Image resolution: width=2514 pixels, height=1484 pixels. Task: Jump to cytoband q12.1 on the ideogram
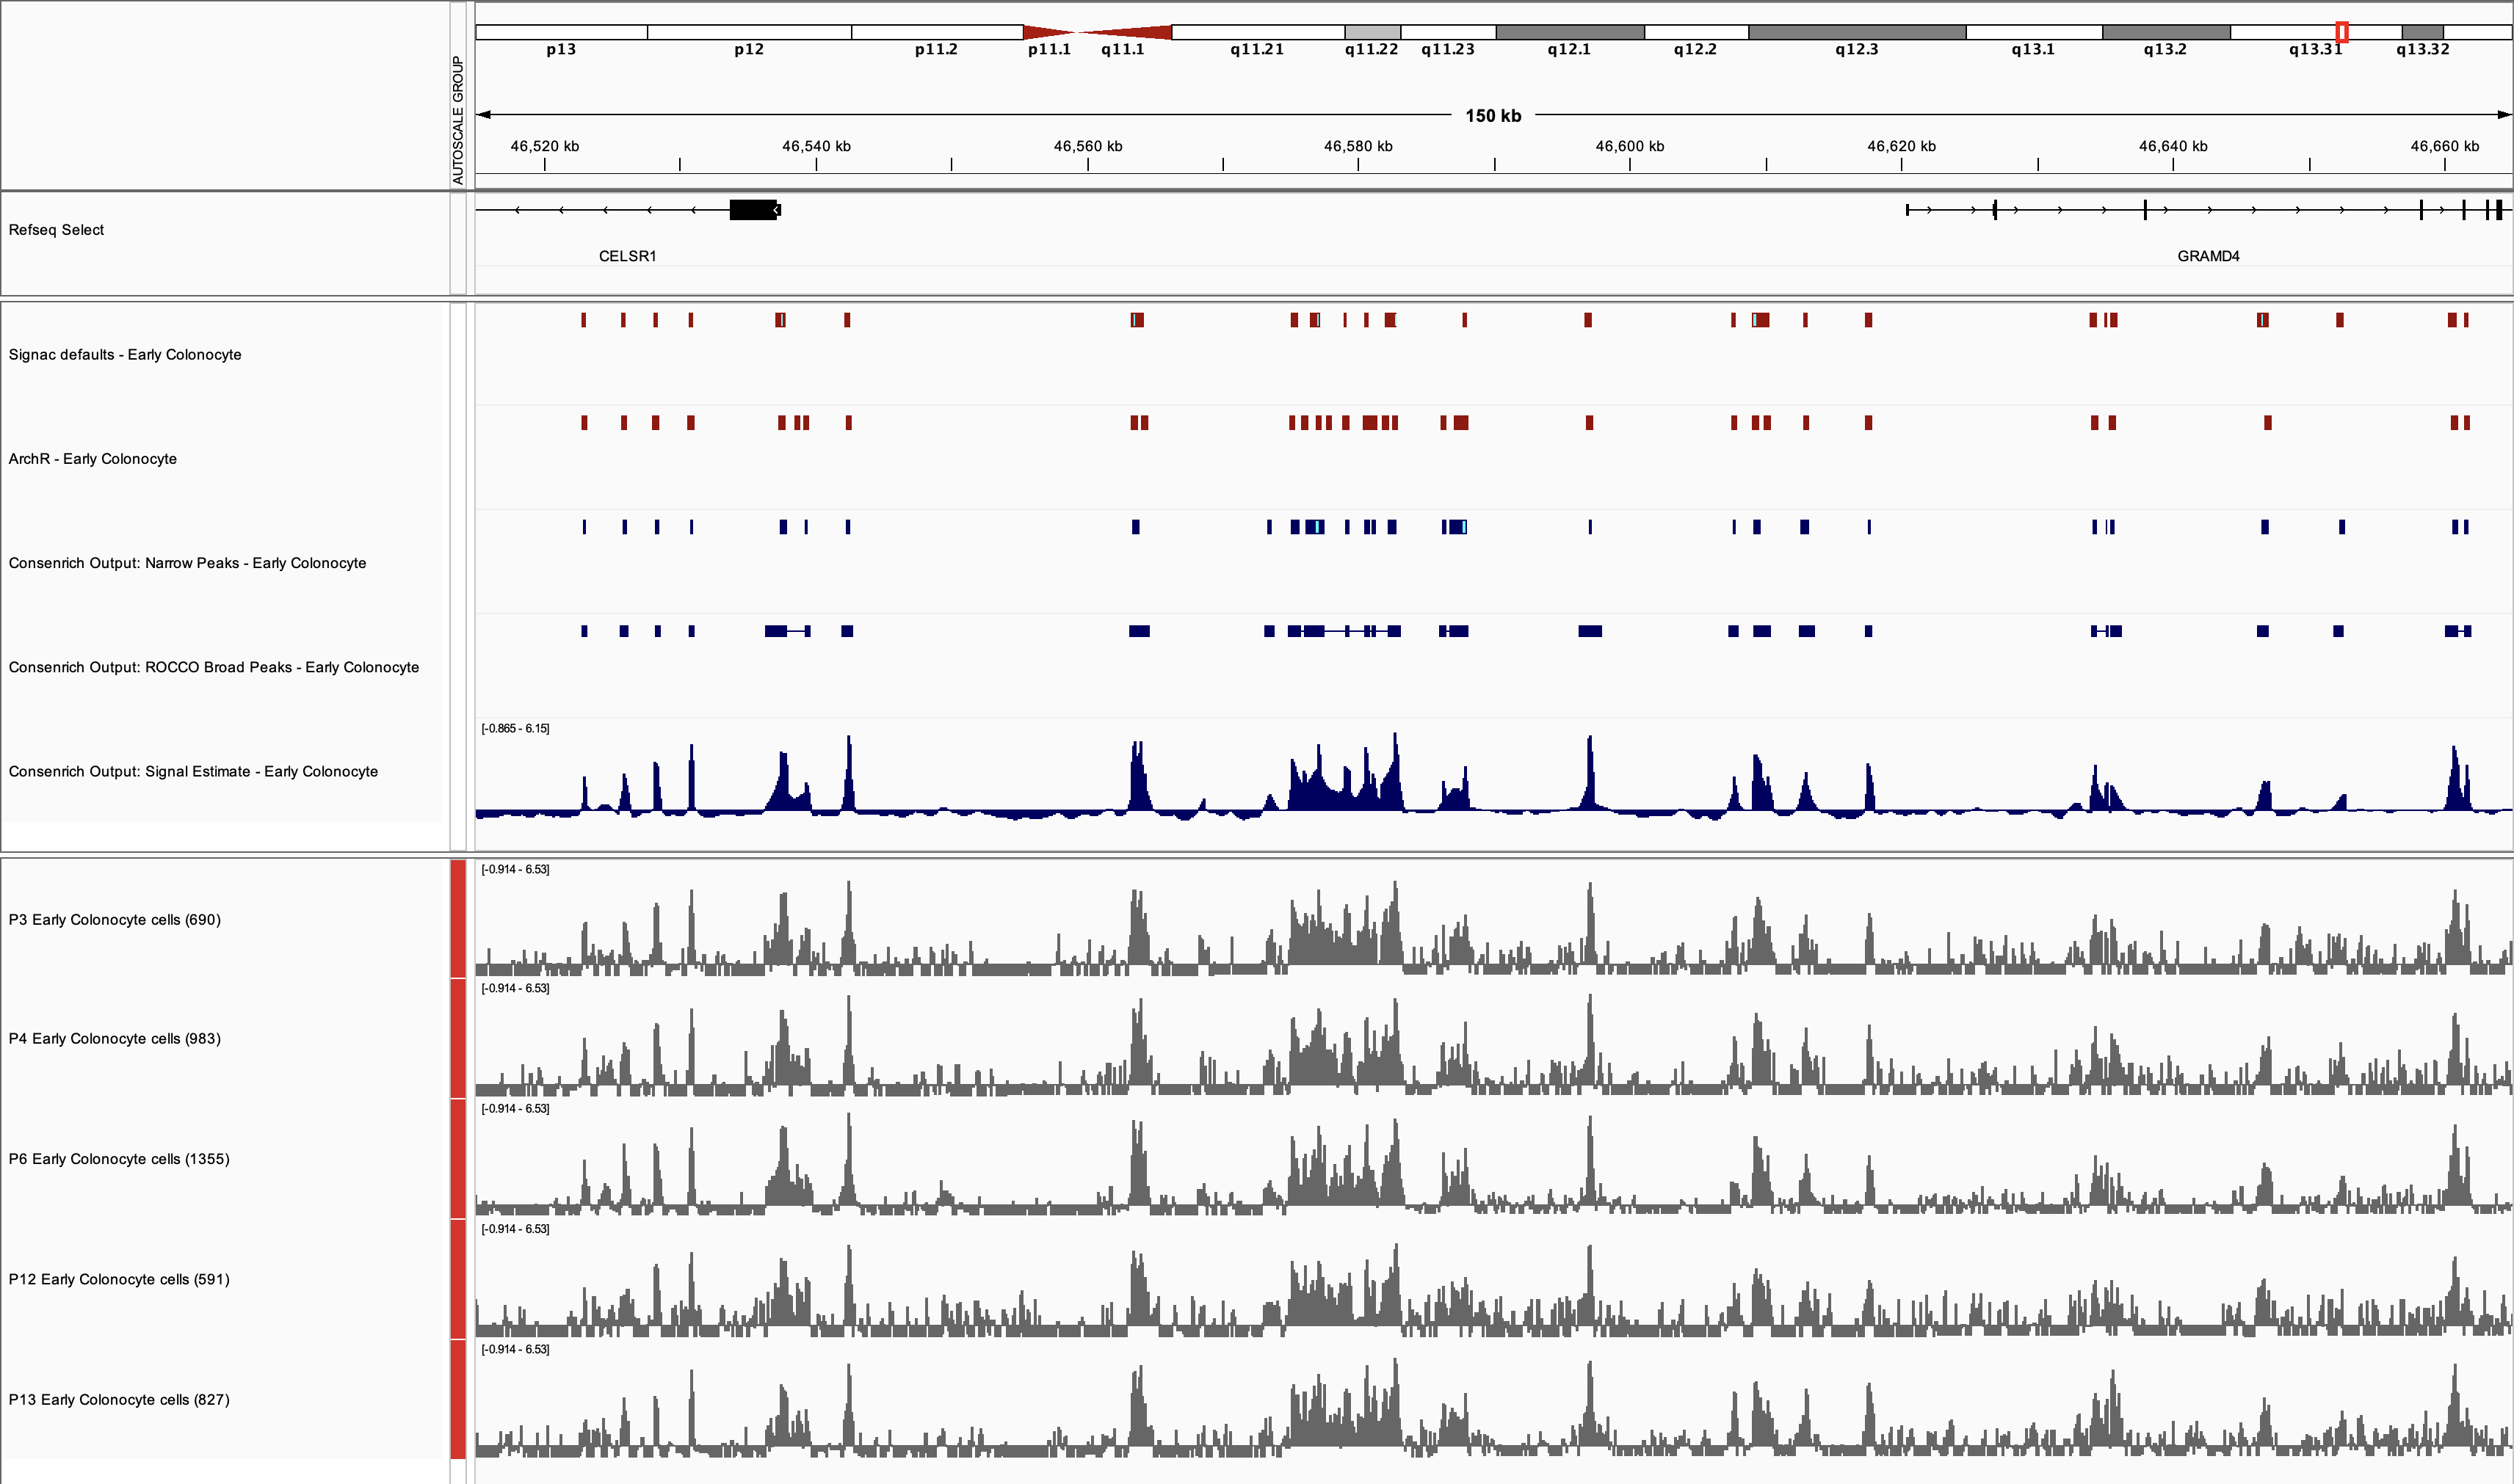(1570, 32)
